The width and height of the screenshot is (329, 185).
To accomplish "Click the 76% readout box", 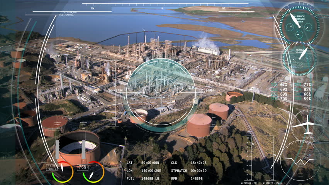I will click(83, 167).
